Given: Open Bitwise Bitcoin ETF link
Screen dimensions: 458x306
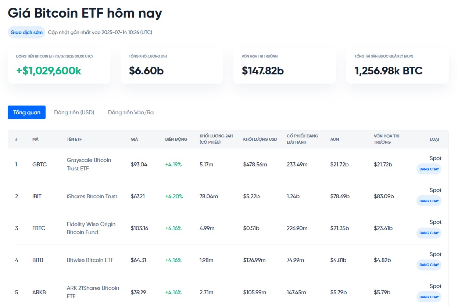Looking at the screenshot, I should click(x=90, y=260).
